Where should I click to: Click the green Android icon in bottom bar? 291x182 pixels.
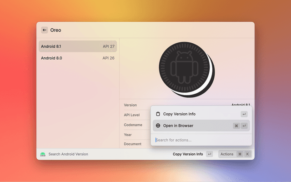point(43,154)
